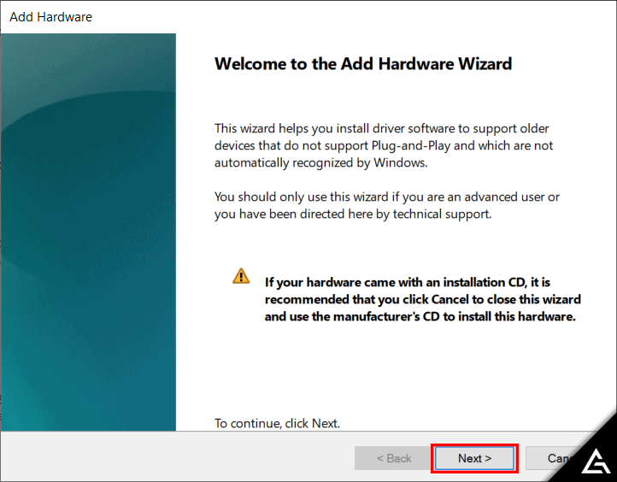Click the 'You should only use this wizard' paragraph
The height and width of the screenshot is (482, 617).
(387, 205)
